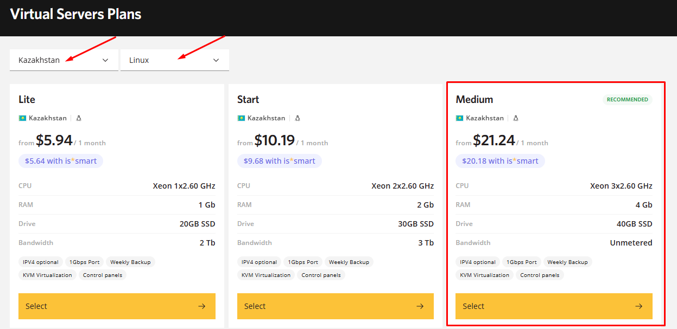Click the $5.64 with is*smart badge
This screenshot has width=677, height=329.
pos(61,161)
